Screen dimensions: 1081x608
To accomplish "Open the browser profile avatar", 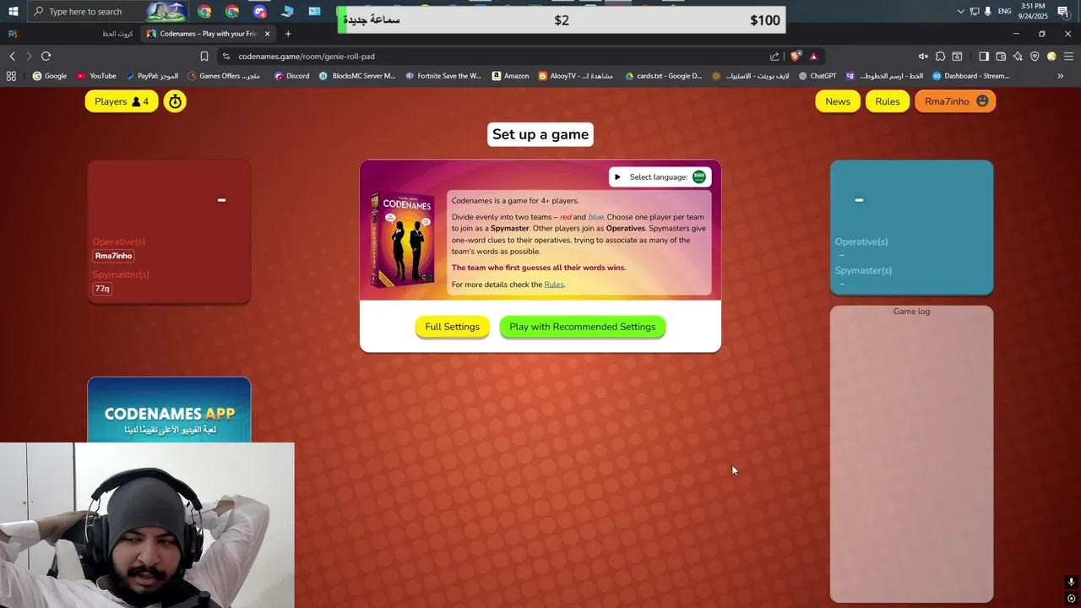I will pyautogui.click(x=1051, y=57).
